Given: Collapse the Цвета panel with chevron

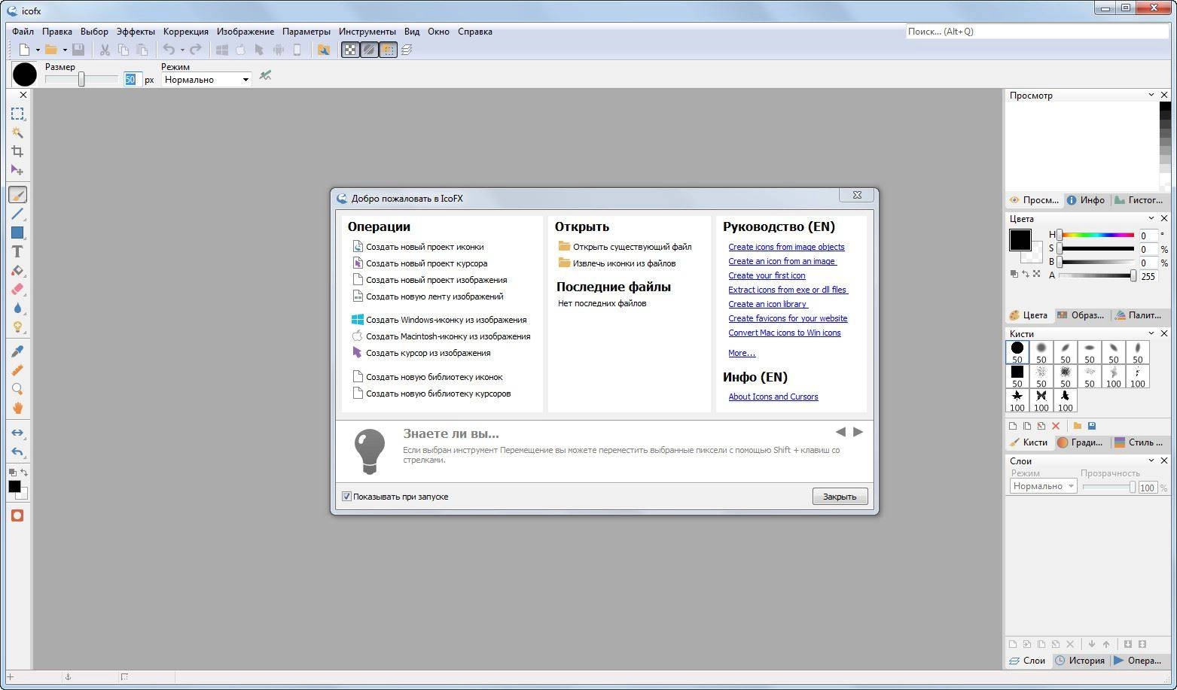Looking at the screenshot, I should (1151, 218).
